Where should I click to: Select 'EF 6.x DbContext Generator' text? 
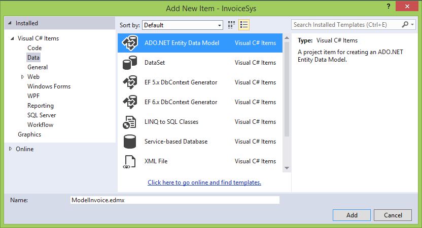(181, 102)
